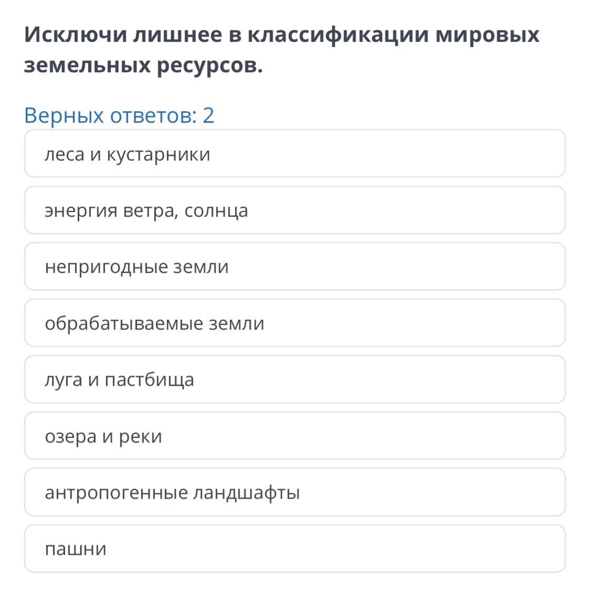Click the text 'энергия ветра, солнца' in its box
Screen dimensions: 590x591
[x=147, y=211]
